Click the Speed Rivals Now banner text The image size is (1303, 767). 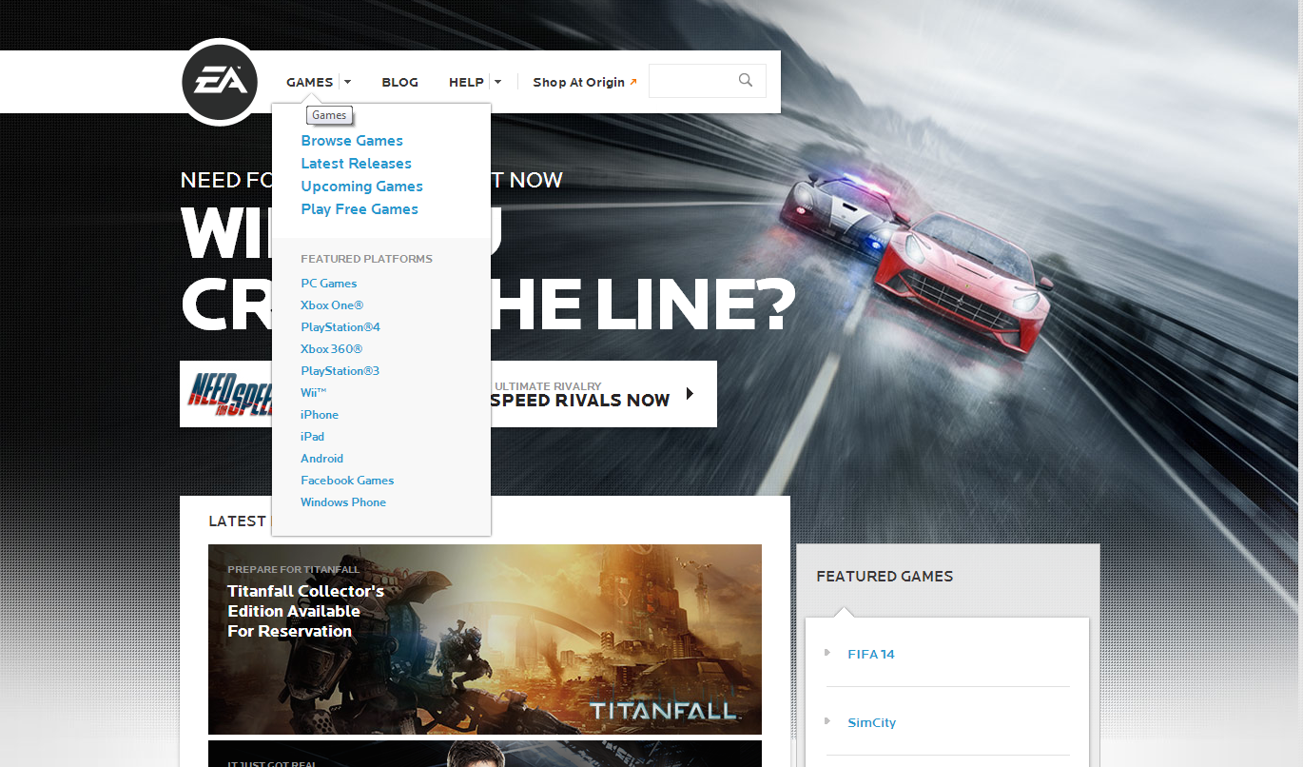(580, 401)
